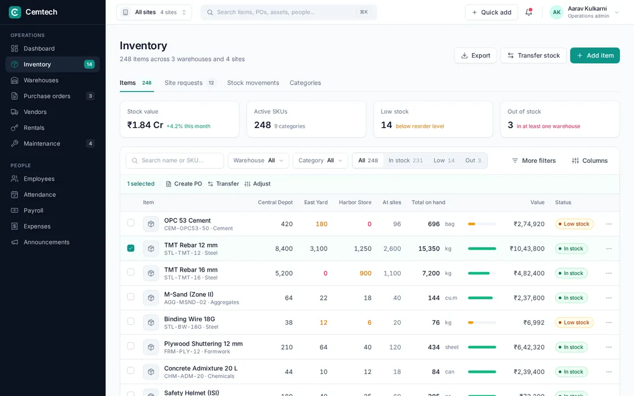
Task: Check the Binding Wire 18G row
Action: click(131, 321)
